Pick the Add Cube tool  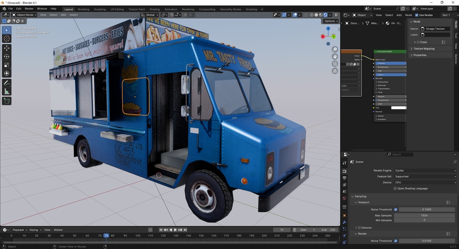6,101
